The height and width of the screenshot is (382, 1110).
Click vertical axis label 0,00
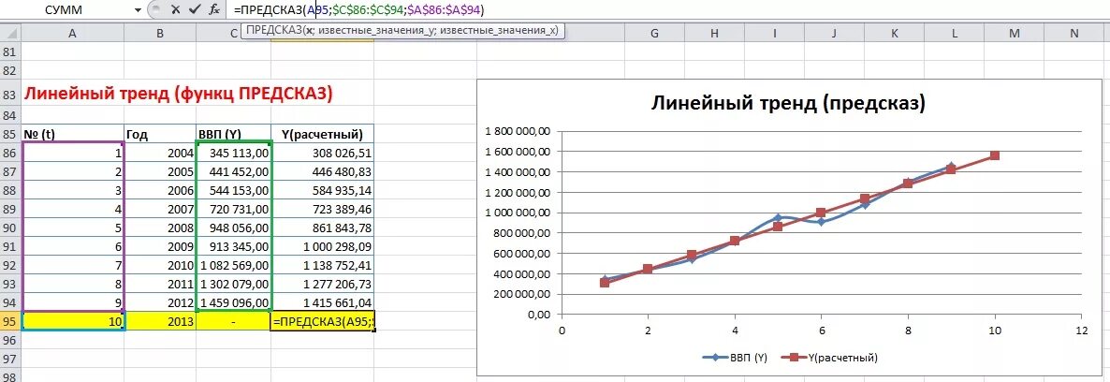point(539,314)
